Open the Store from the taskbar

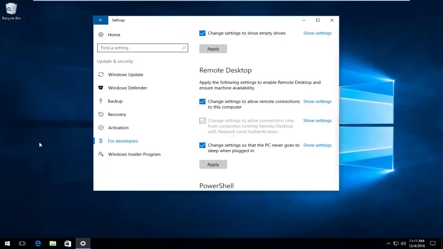click(x=68, y=243)
